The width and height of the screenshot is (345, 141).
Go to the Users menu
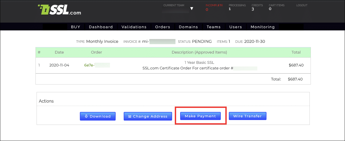coord(236,27)
